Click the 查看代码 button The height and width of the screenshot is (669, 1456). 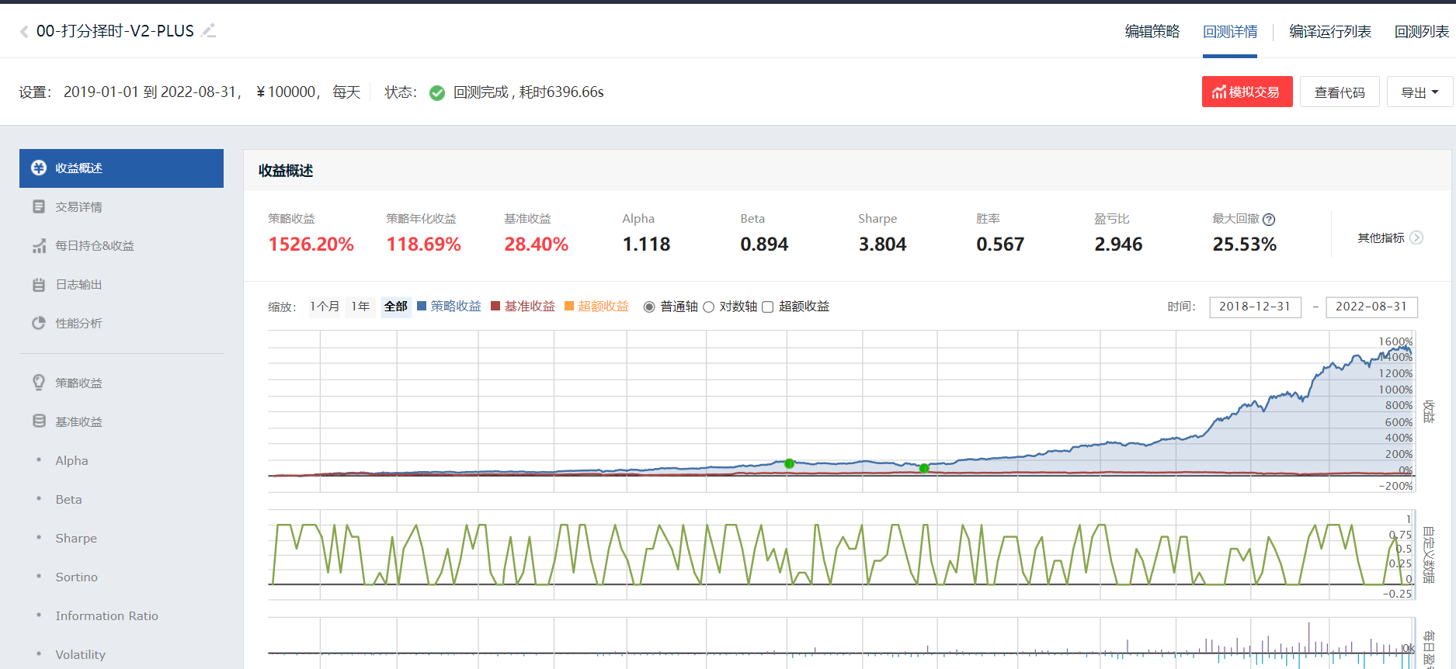point(1340,92)
